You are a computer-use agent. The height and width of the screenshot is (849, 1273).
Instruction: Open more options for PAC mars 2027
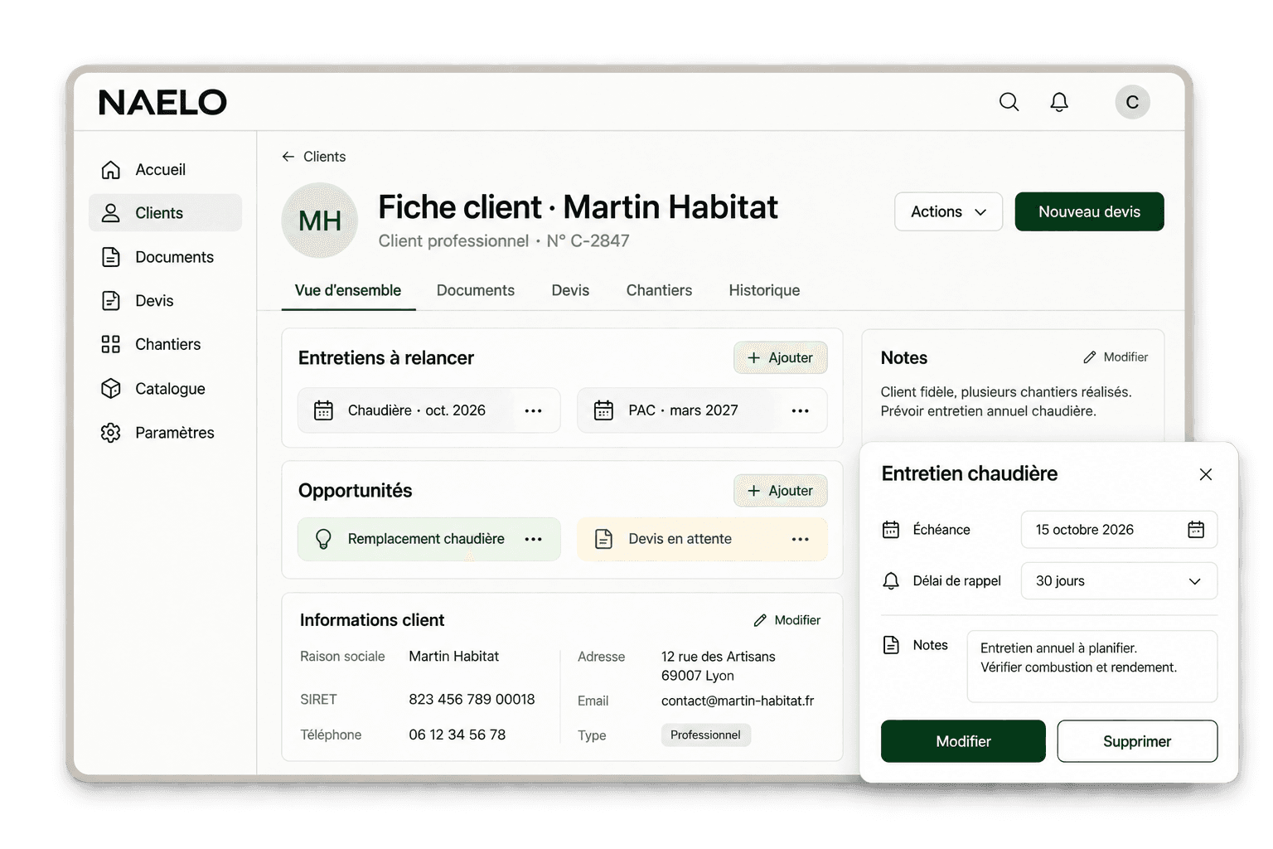click(x=800, y=410)
